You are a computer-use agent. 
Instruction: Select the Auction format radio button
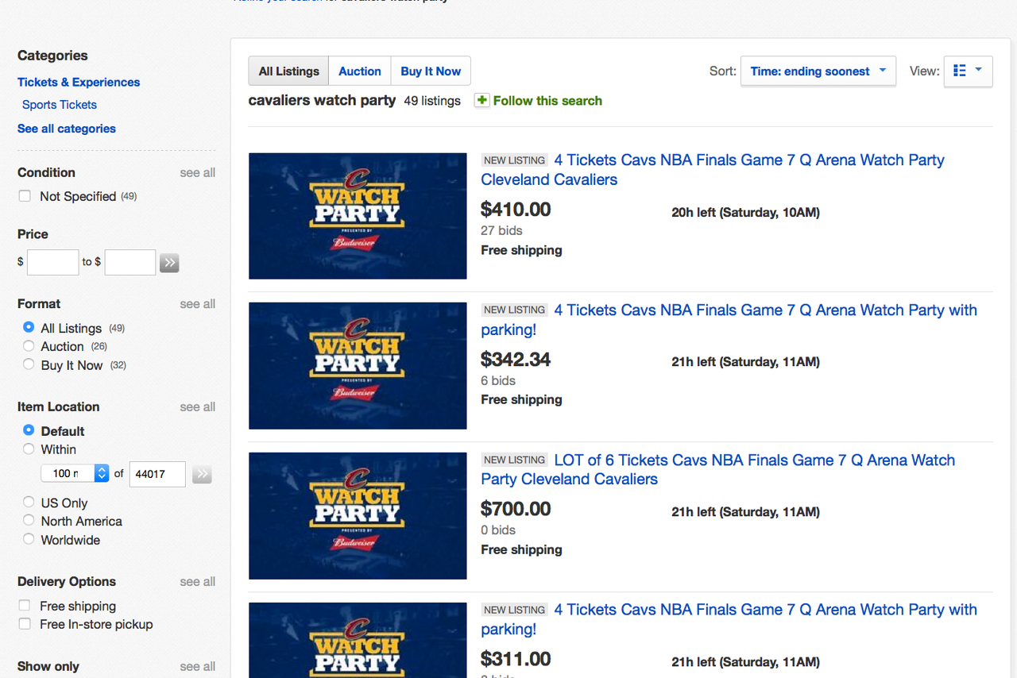coord(29,346)
